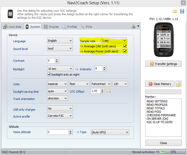This screenshot has height=155, width=187.
Task: Decrease Home altitude with down arrow
Action: pyautogui.click(x=70, y=133)
